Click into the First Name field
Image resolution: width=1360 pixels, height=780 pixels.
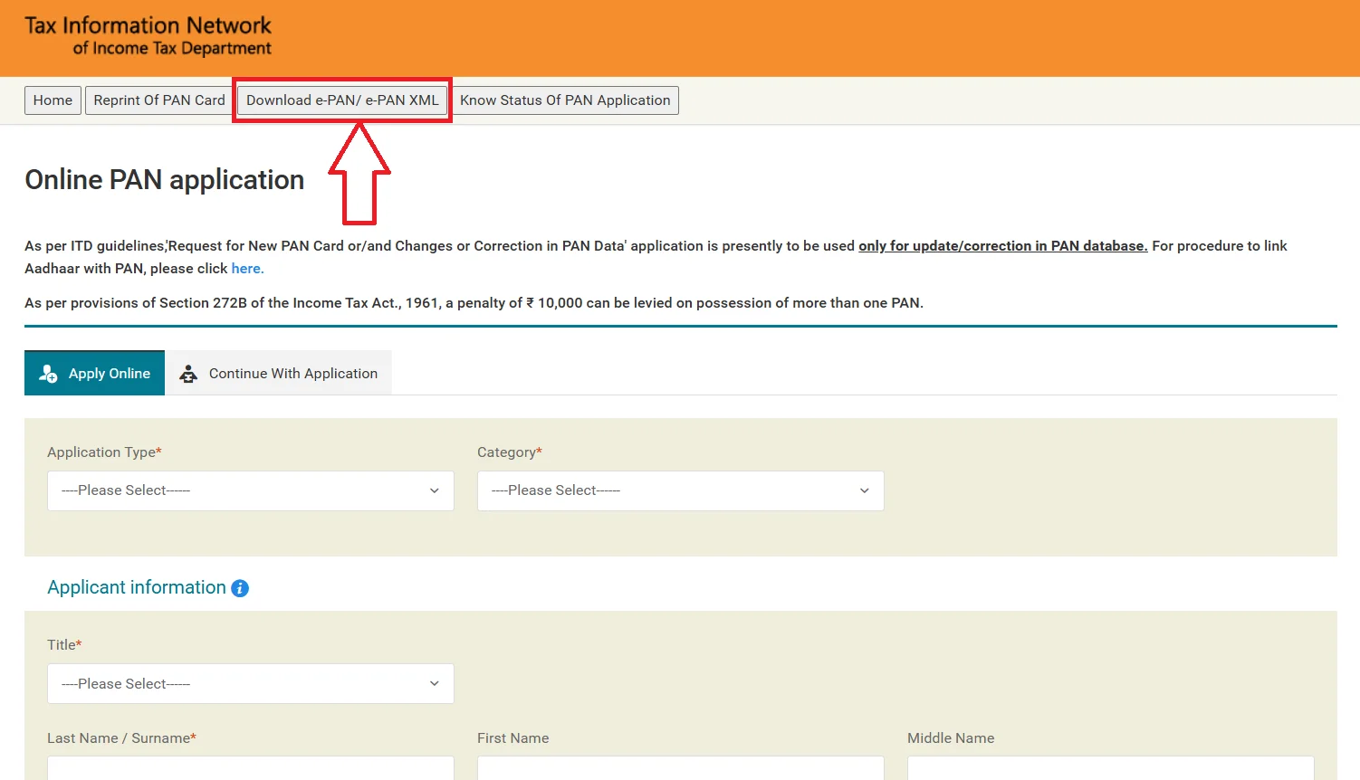pos(681,769)
